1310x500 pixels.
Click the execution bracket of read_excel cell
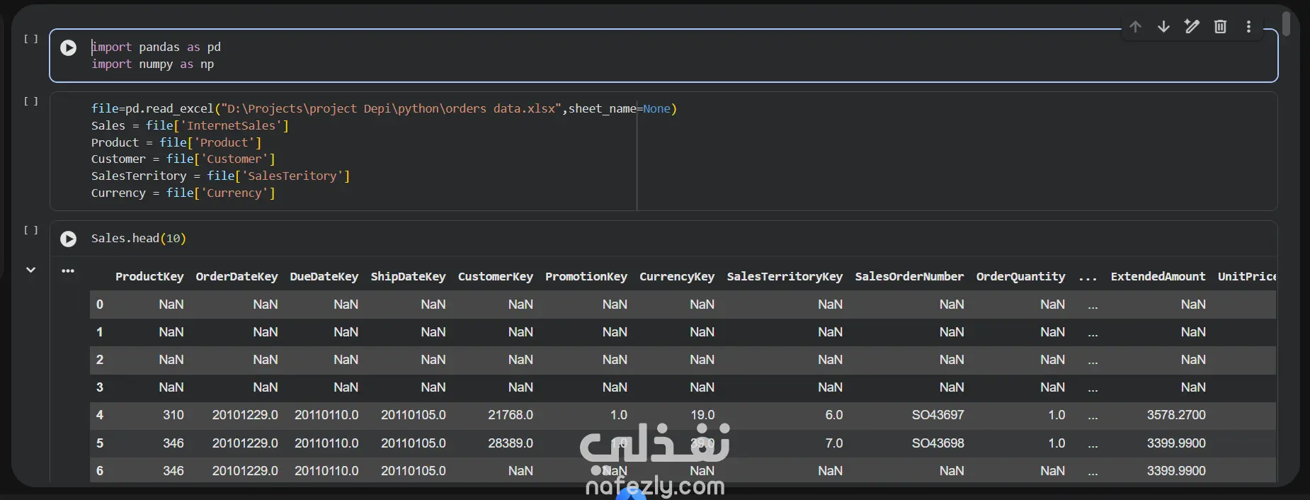click(31, 101)
